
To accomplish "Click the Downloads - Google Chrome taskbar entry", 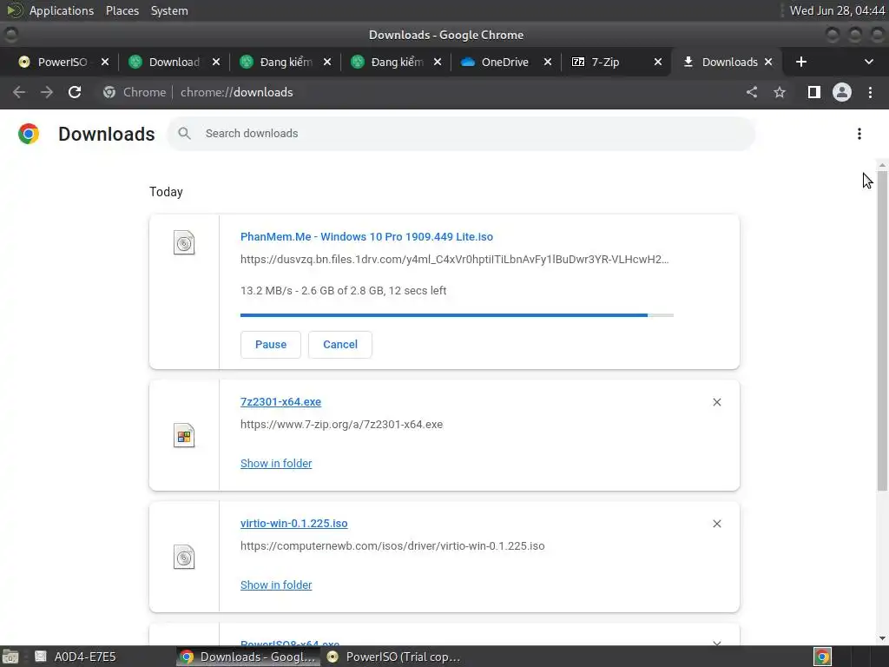I will coord(247,657).
